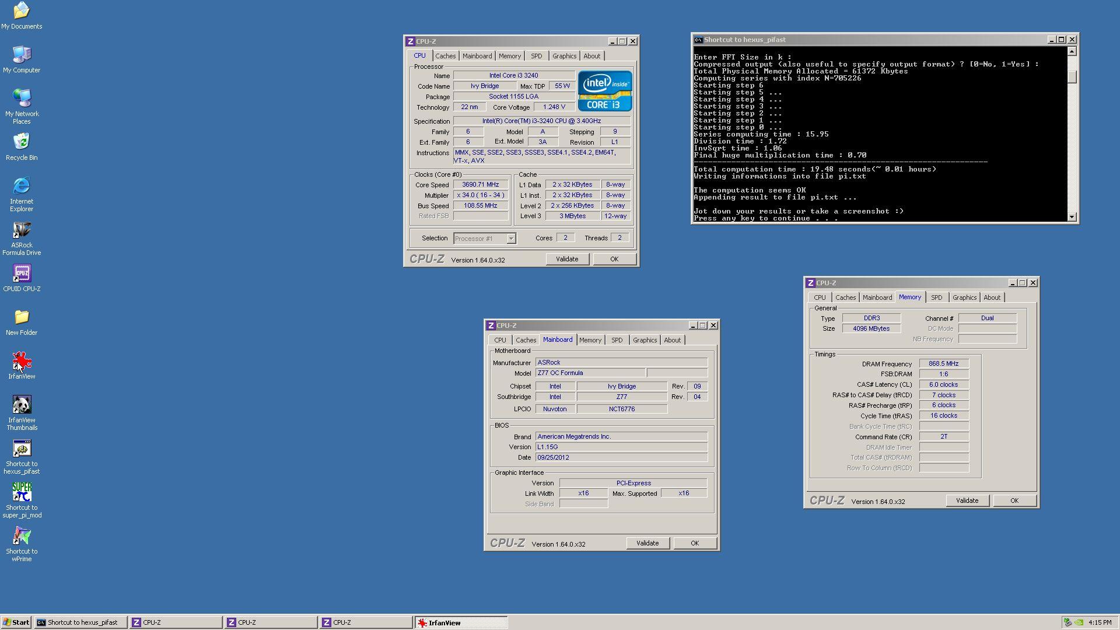Launch Internet Explorer from desktop
This screenshot has width=1120, height=630.
point(22,194)
